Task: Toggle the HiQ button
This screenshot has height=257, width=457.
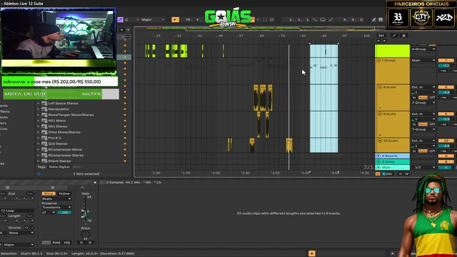Action: coord(67,243)
